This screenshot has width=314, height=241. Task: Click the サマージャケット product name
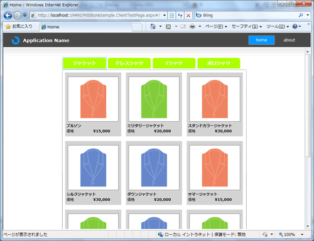point(203,195)
